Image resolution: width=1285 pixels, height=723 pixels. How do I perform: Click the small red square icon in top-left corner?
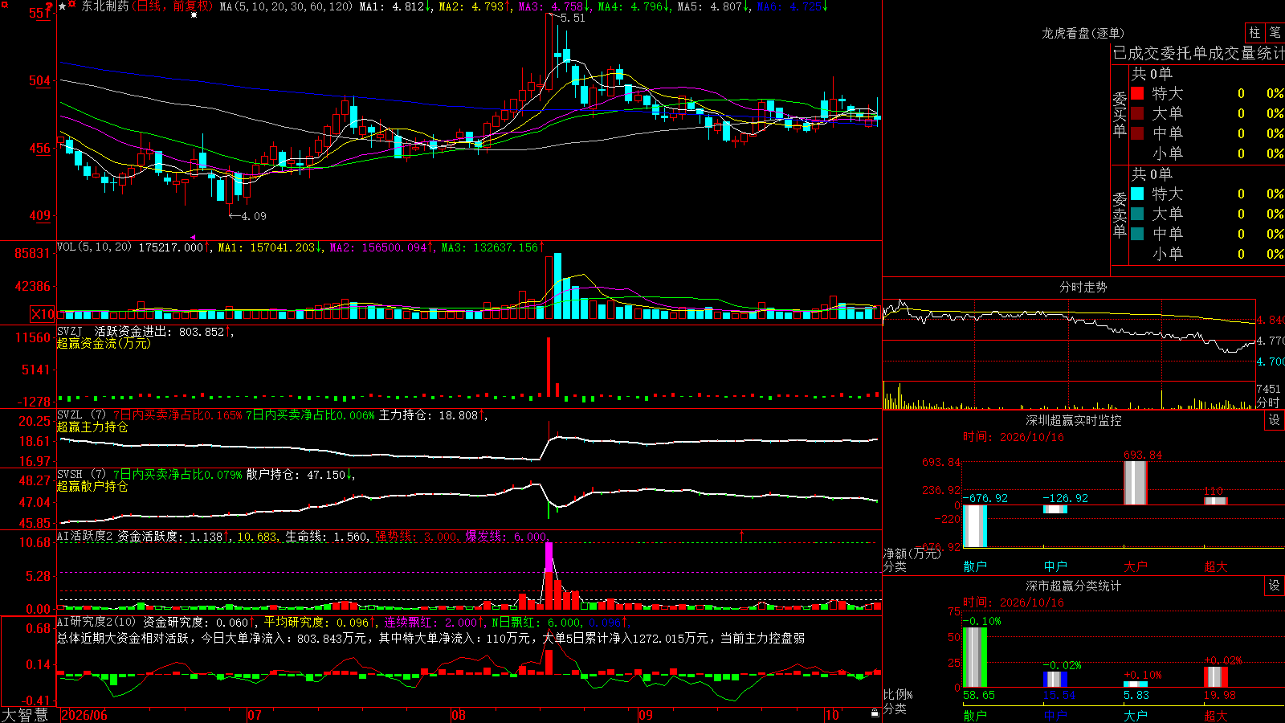pyautogui.click(x=3, y=3)
